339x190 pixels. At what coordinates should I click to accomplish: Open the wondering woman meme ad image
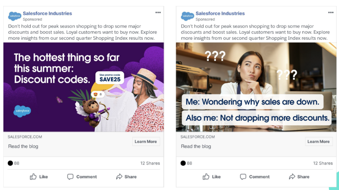click(256, 87)
